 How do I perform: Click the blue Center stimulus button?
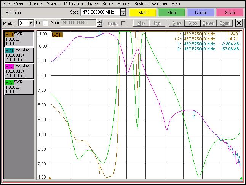(201, 13)
